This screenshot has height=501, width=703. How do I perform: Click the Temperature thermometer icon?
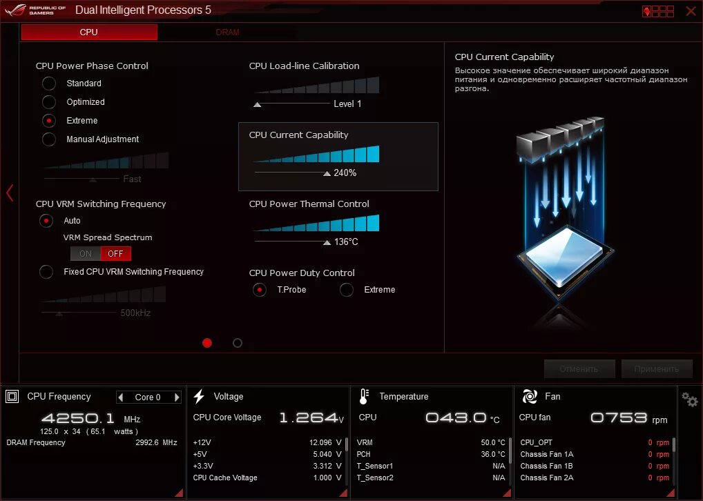pos(364,397)
